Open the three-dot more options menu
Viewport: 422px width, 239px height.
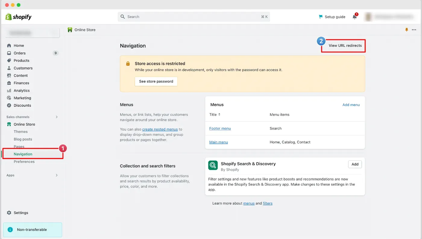point(414,30)
